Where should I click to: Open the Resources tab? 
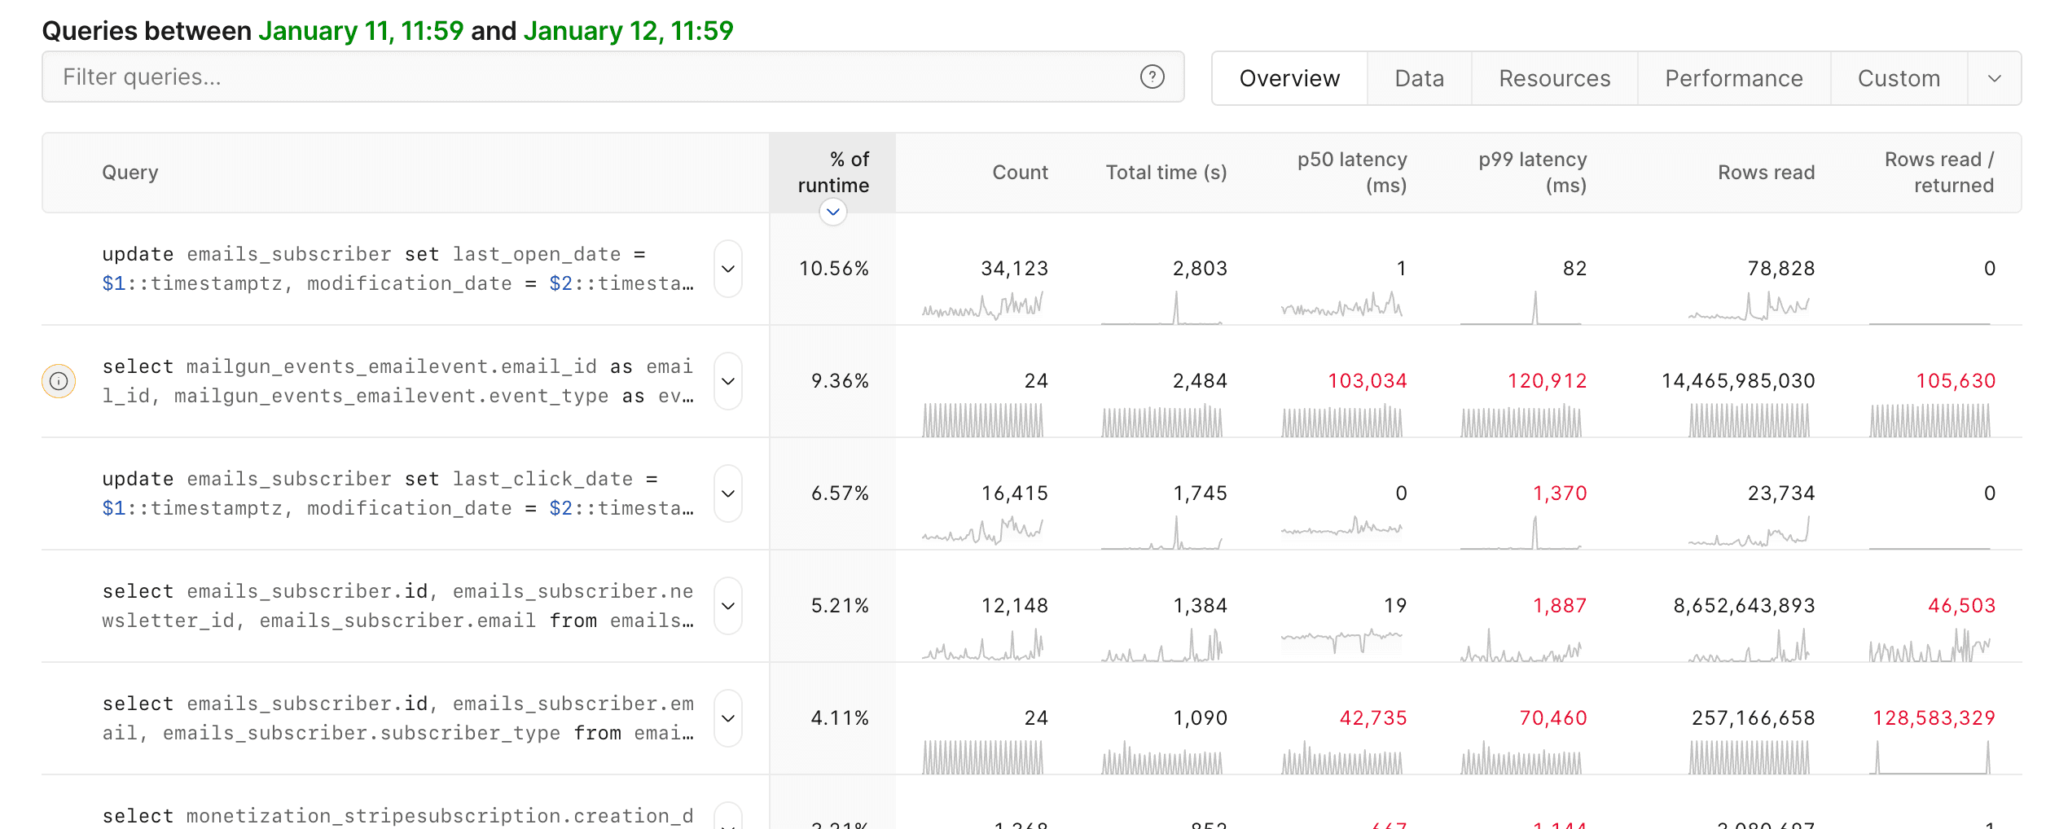[x=1553, y=77]
